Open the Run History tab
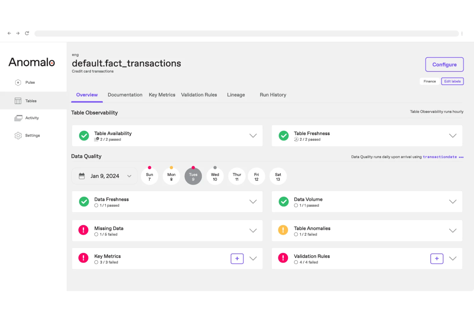The height and width of the screenshot is (316, 474). coord(273,95)
